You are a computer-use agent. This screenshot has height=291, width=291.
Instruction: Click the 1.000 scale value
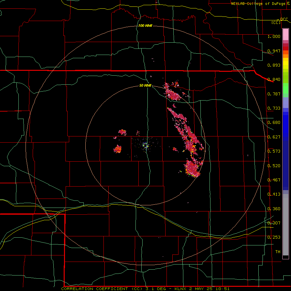point(274,36)
